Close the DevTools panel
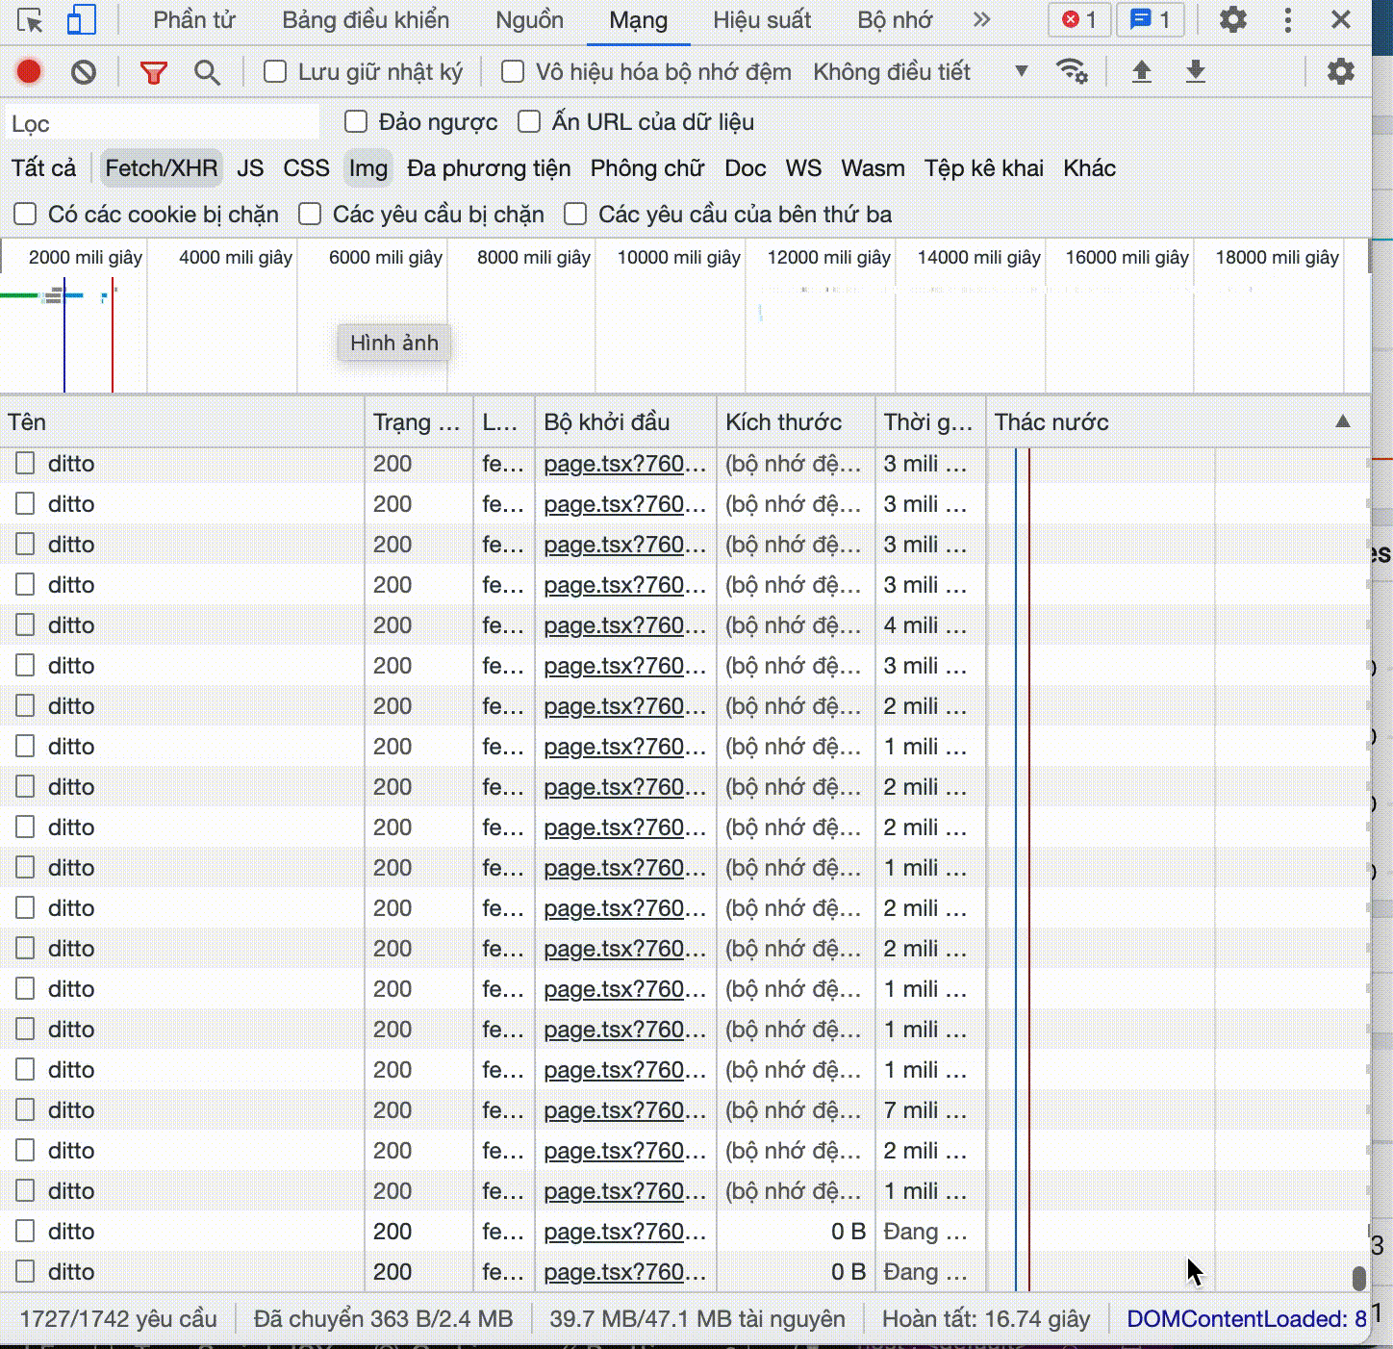This screenshot has height=1349, width=1393. click(x=1341, y=19)
